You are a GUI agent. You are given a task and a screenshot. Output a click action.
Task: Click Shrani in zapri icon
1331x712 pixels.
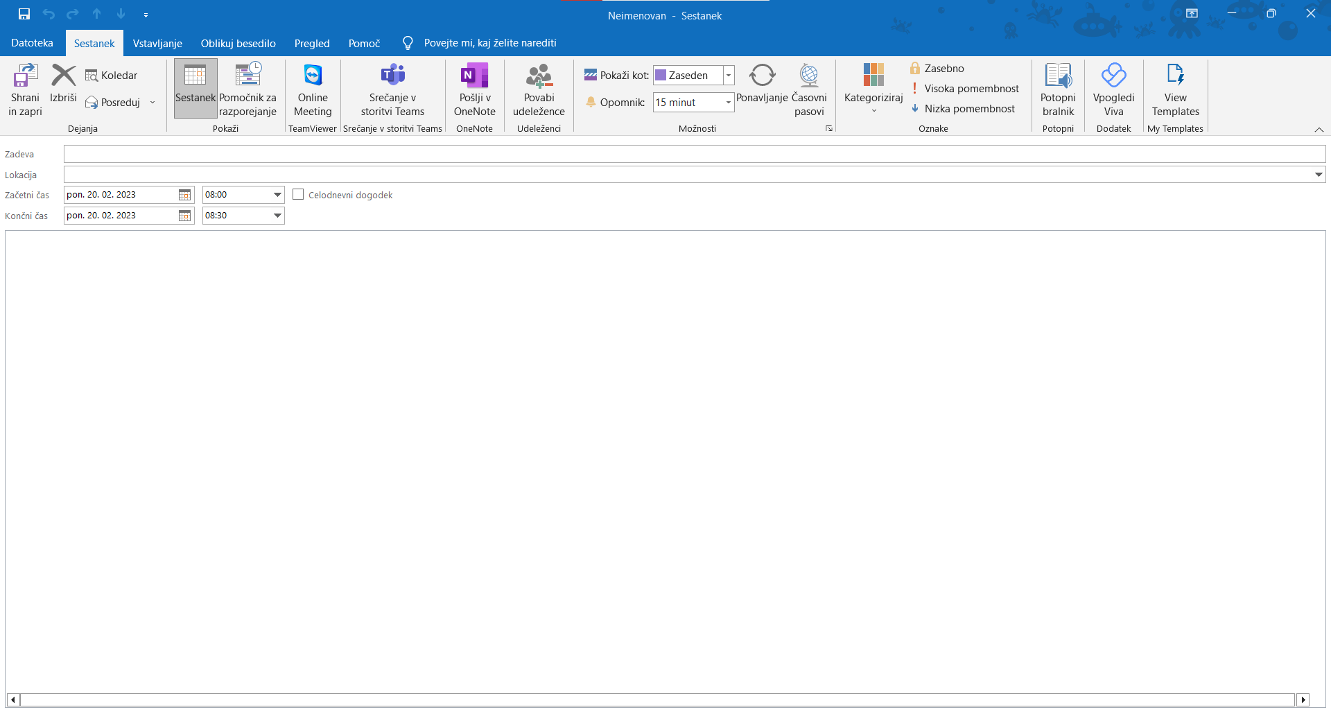click(x=26, y=75)
